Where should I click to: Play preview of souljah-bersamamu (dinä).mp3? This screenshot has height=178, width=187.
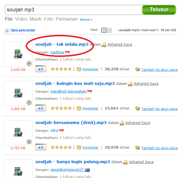[x=29, y=142]
